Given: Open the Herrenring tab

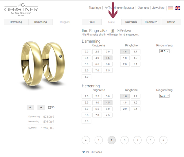Looking at the screenshot, I should click(x=16, y=22).
